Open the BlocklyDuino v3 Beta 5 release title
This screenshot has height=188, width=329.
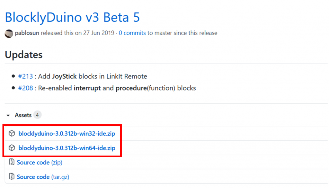pyautogui.click(x=72, y=17)
